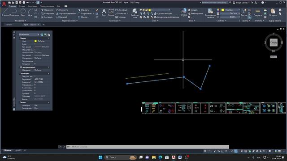
Task: Click the Сопряжение (Fillet) tool
Action: (85, 13)
